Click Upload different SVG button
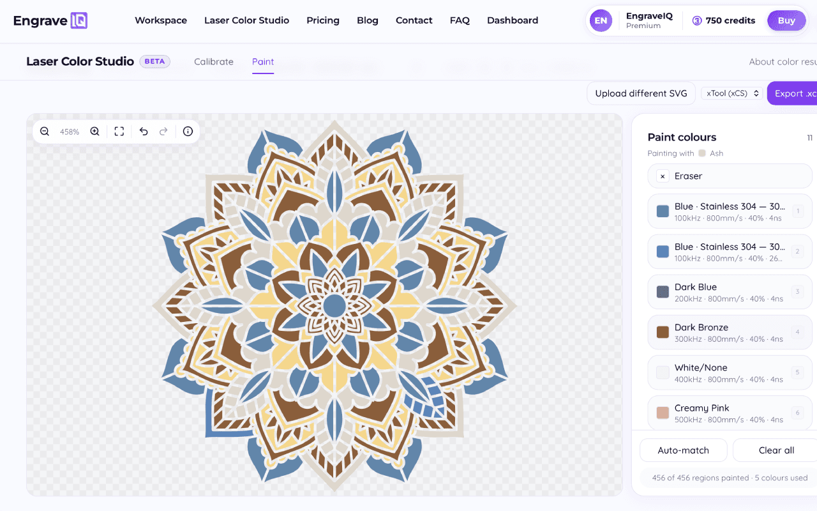Viewport: 817px width, 511px height. coord(641,93)
